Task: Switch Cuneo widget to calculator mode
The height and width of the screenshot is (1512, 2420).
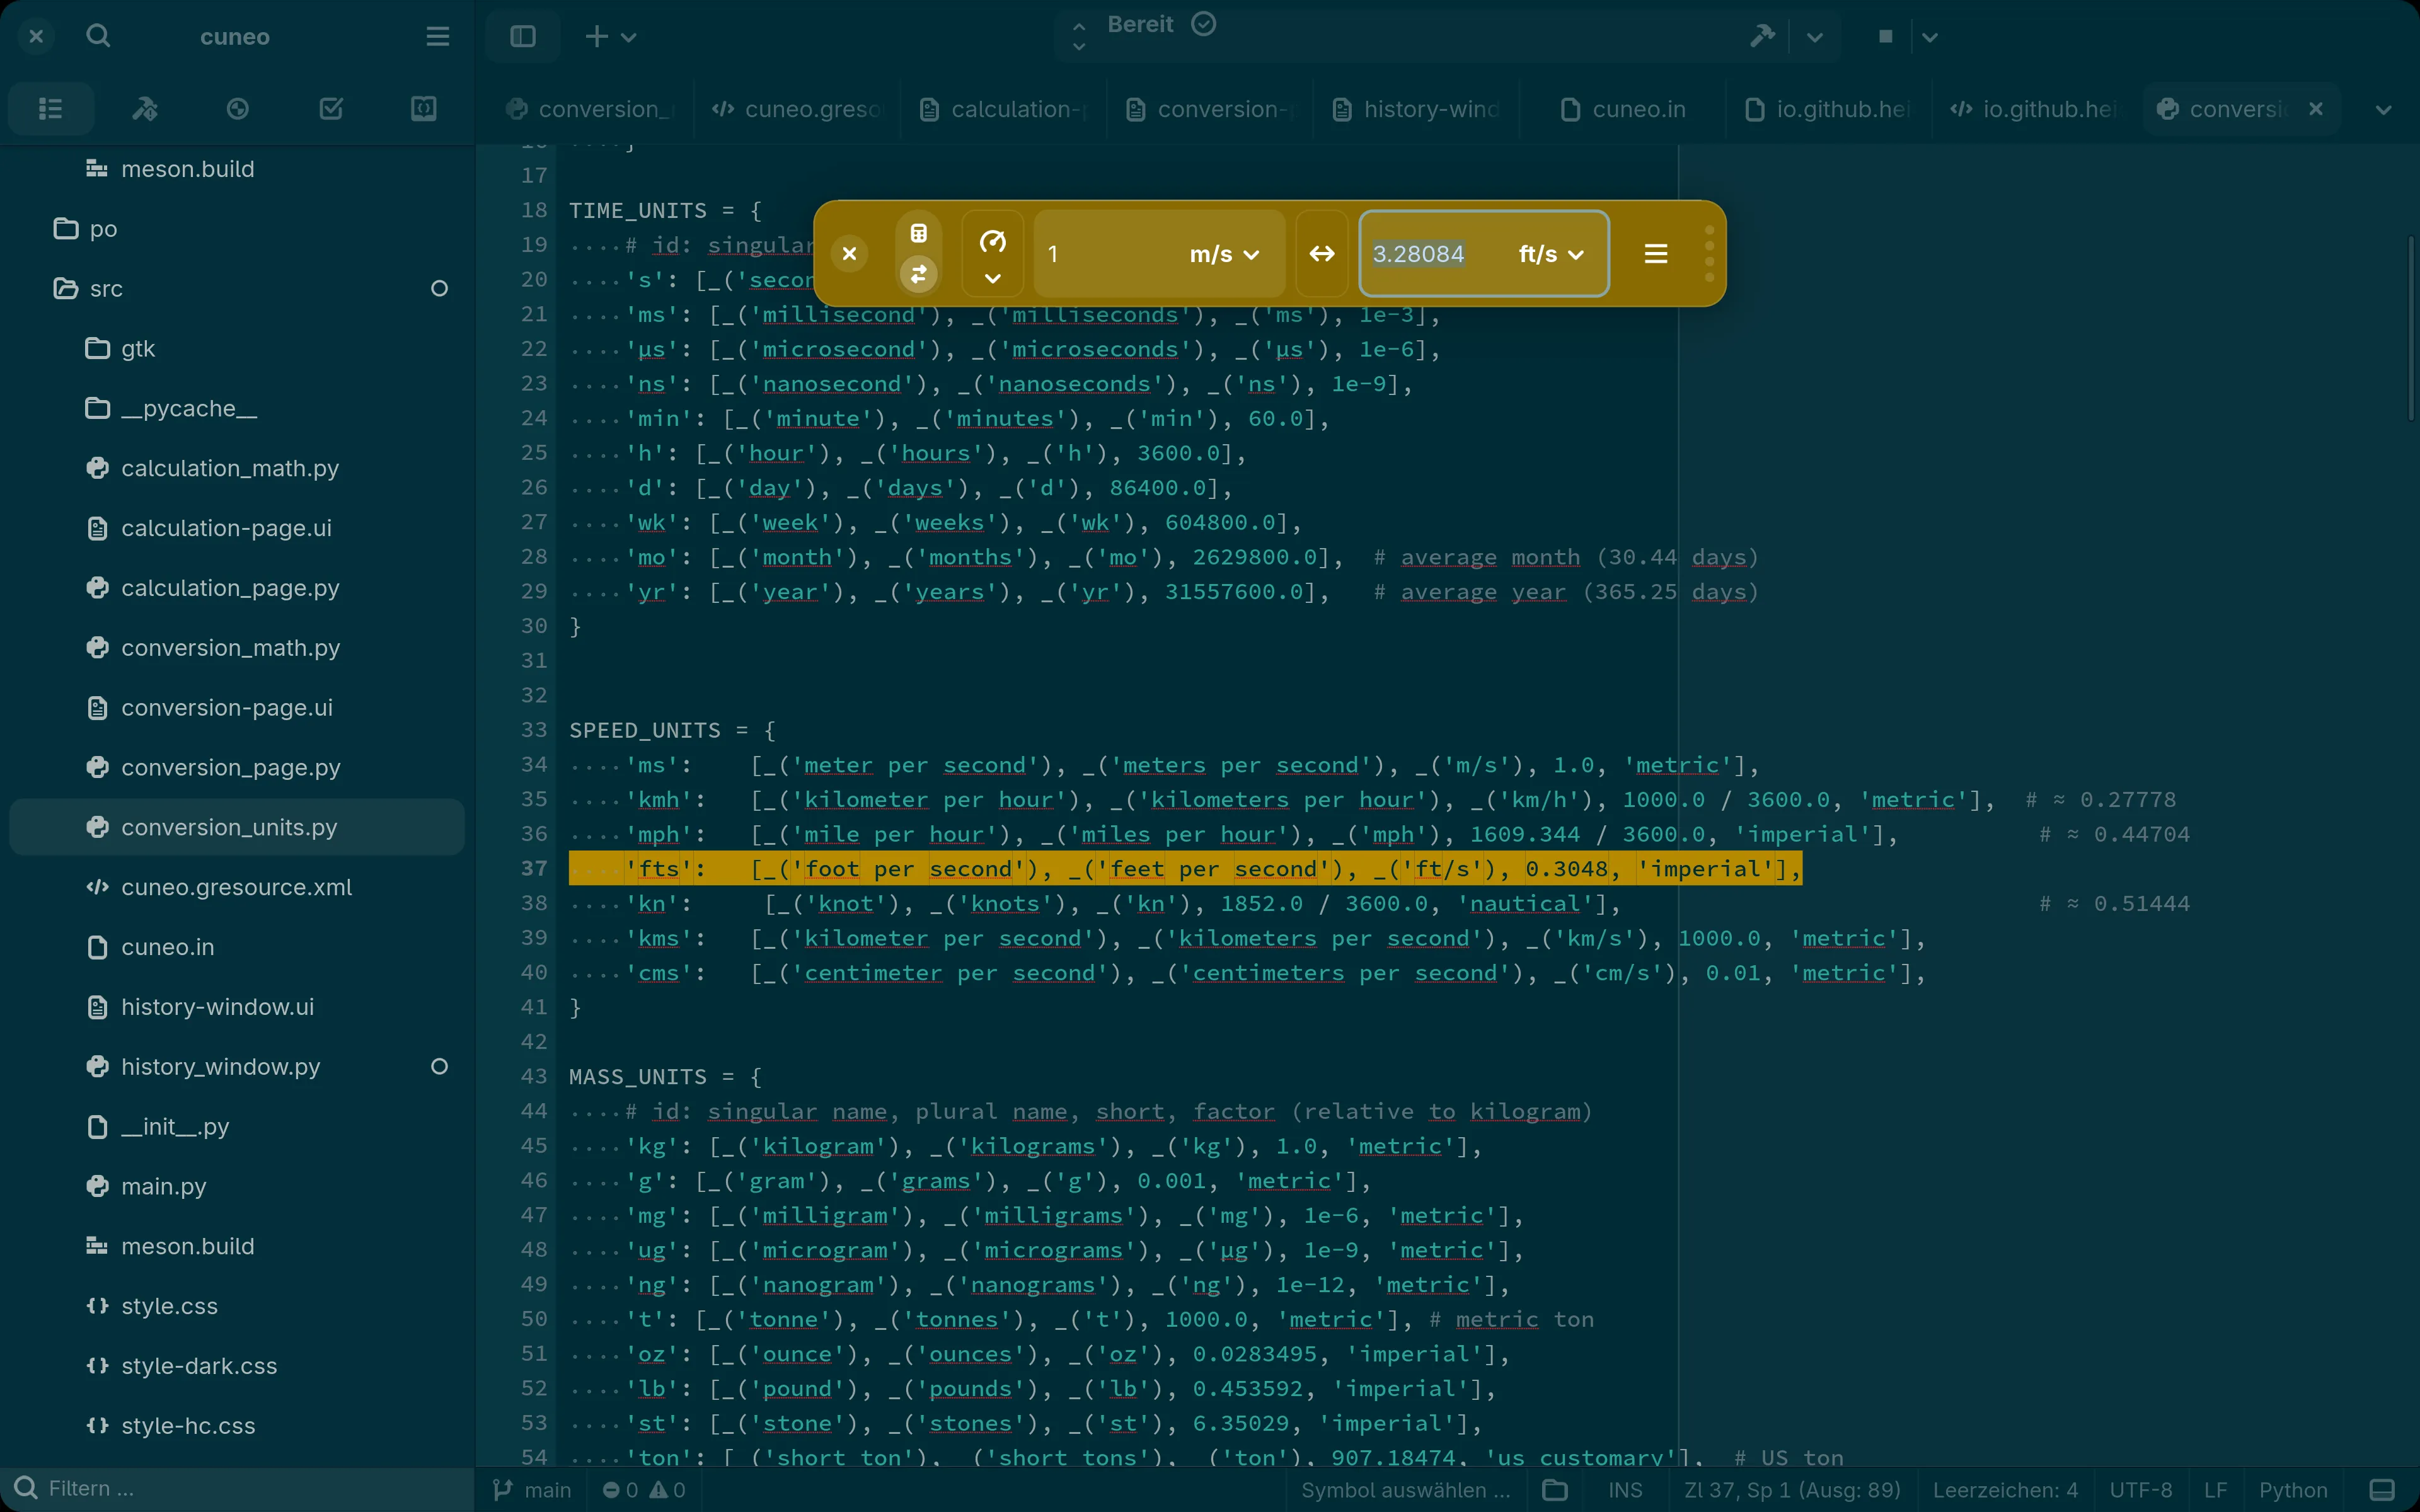Action: tap(918, 233)
